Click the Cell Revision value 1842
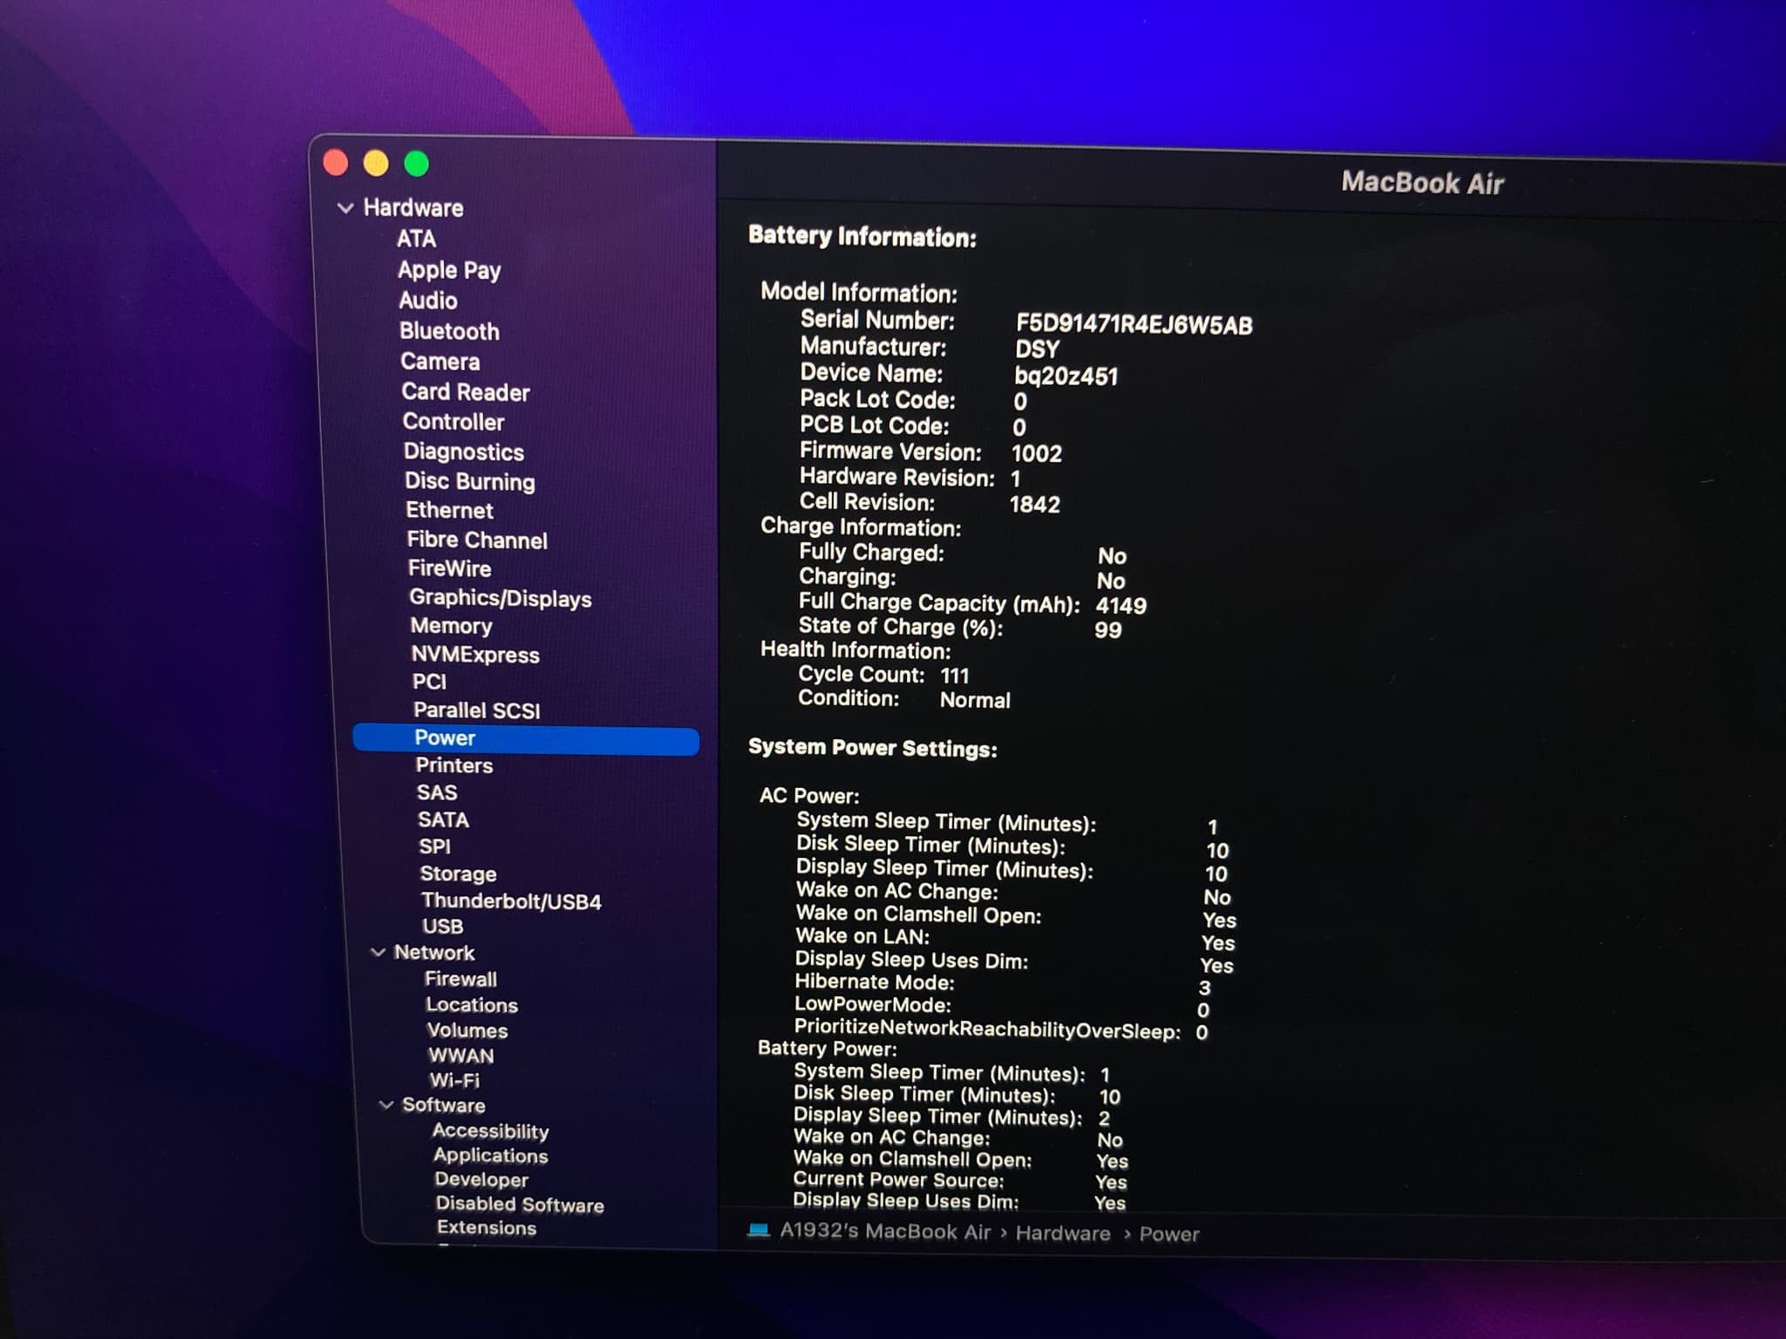This screenshot has height=1339, width=1786. pyautogui.click(x=1034, y=504)
